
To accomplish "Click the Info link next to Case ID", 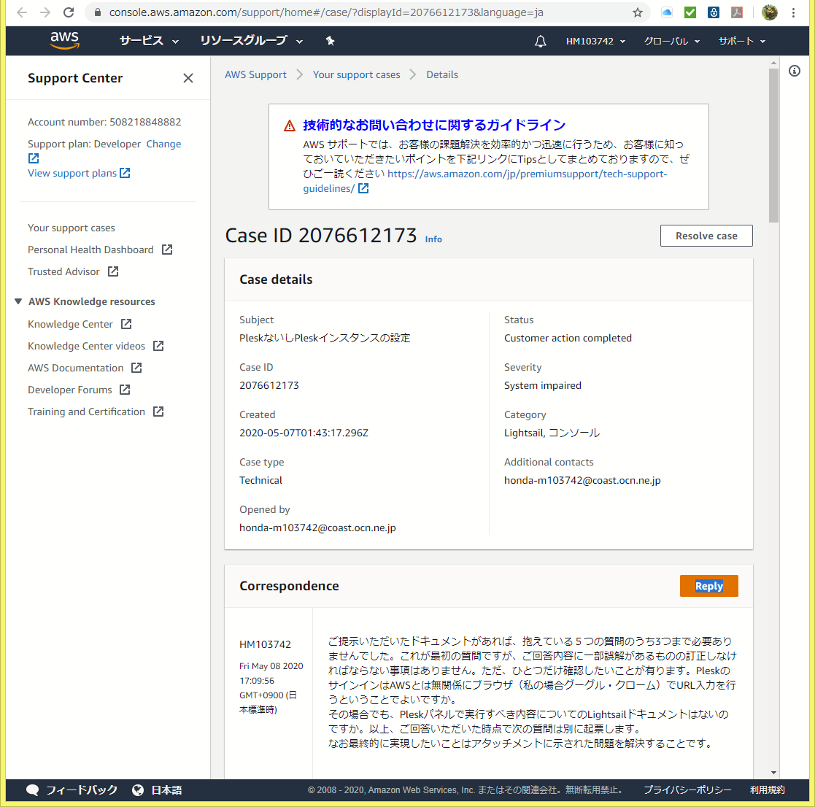I will 433,239.
